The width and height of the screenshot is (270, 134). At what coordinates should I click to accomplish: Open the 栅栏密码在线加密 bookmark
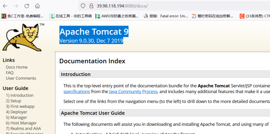[213, 16]
